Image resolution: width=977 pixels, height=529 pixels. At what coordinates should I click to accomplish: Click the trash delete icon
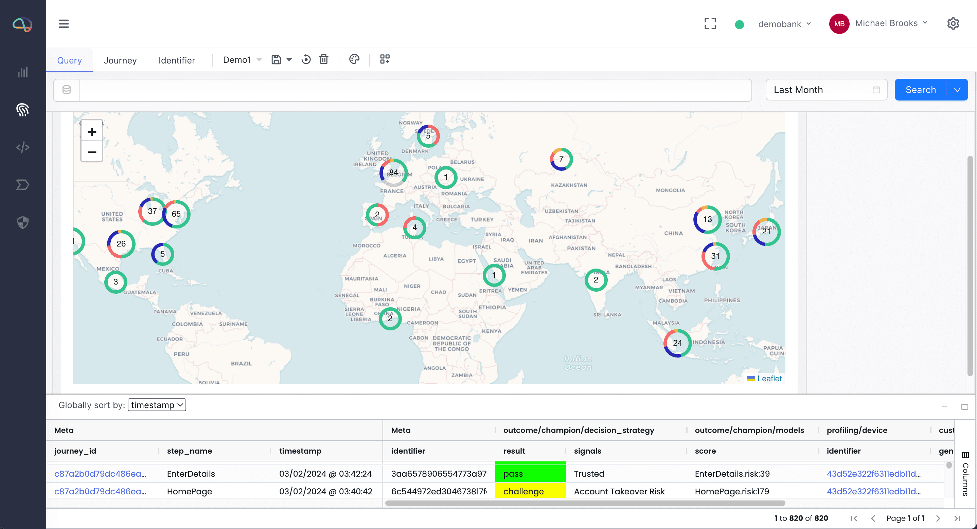click(x=323, y=59)
